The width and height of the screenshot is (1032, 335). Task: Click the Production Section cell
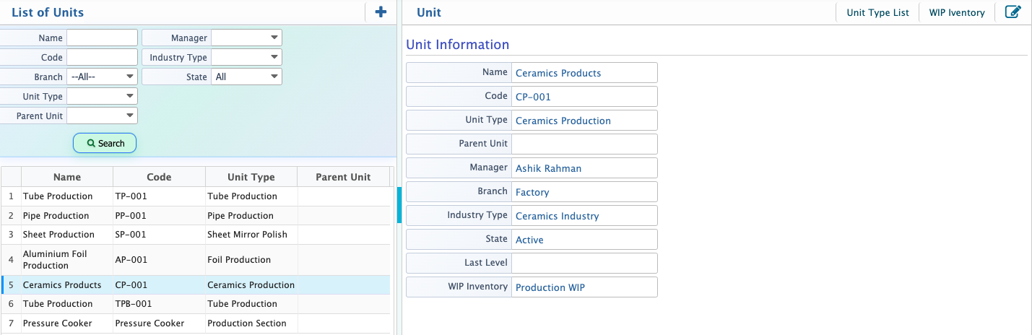point(247,323)
